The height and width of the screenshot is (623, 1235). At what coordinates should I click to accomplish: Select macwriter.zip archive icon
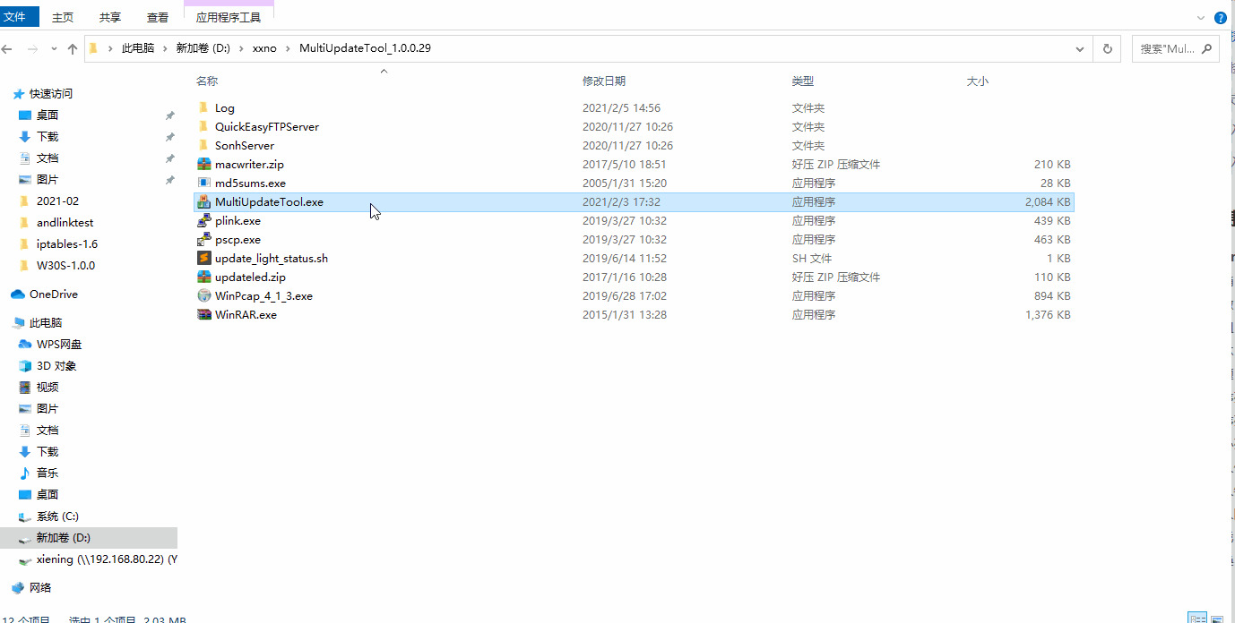coord(204,165)
